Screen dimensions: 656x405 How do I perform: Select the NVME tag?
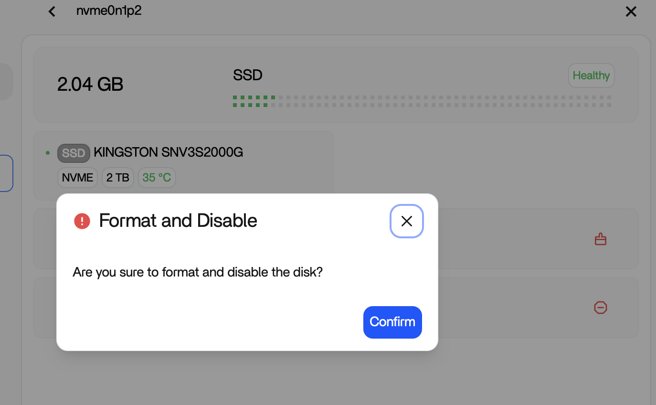pyautogui.click(x=77, y=178)
